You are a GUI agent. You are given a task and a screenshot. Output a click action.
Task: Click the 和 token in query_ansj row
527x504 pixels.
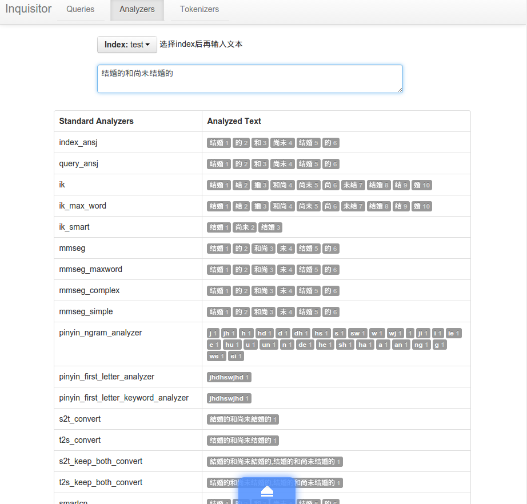(x=260, y=164)
